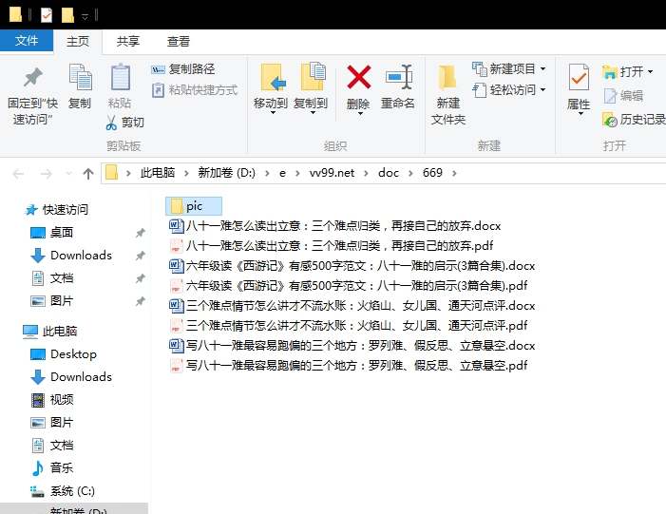
Task: Select 写八十一难最容易跑偏的三个地方 pdf file
Action: point(349,366)
